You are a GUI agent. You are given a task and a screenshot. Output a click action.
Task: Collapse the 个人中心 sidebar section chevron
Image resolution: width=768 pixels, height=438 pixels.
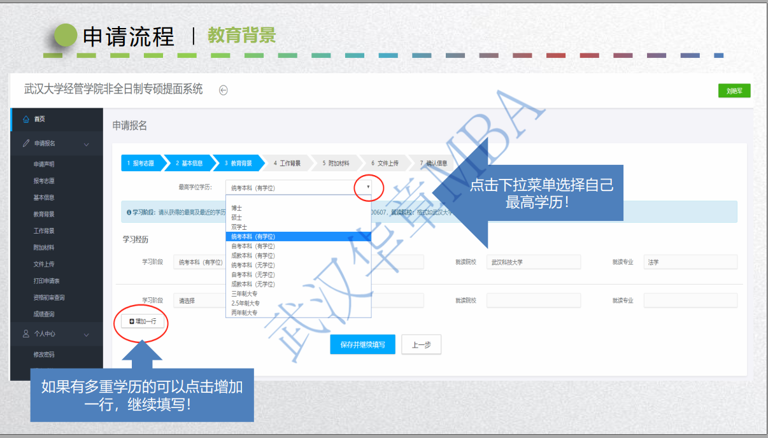click(x=87, y=334)
